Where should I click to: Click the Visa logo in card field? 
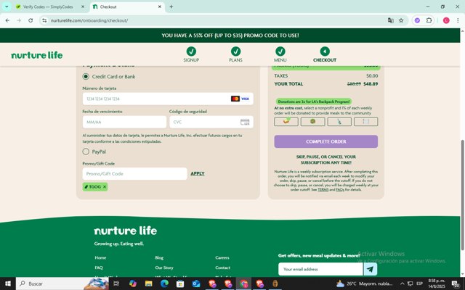point(245,99)
